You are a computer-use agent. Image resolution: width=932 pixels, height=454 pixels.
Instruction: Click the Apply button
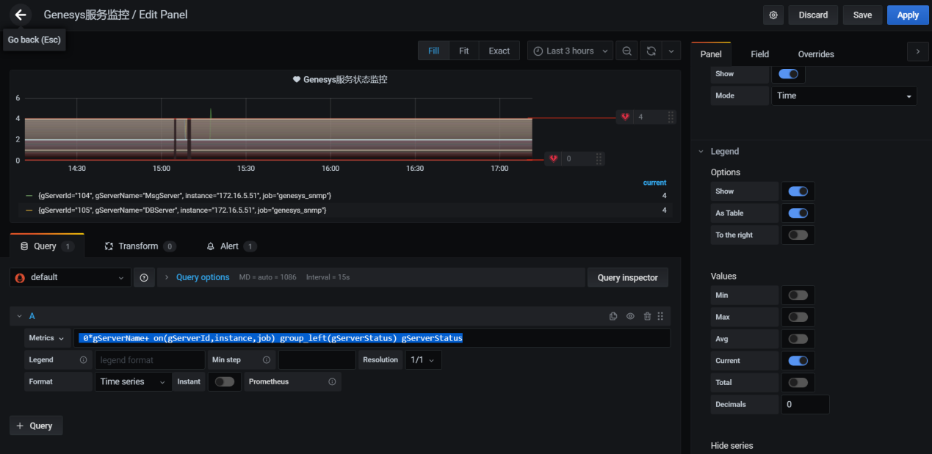(907, 15)
